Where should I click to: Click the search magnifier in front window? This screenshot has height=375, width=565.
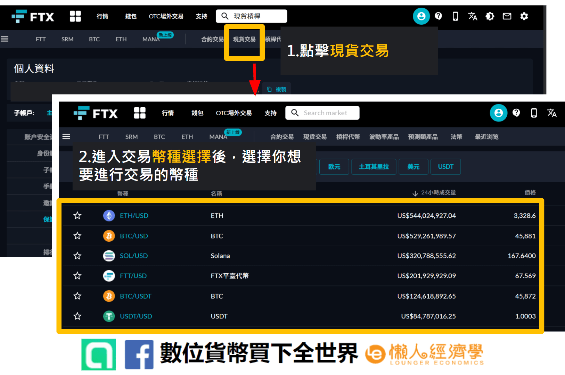[295, 113]
